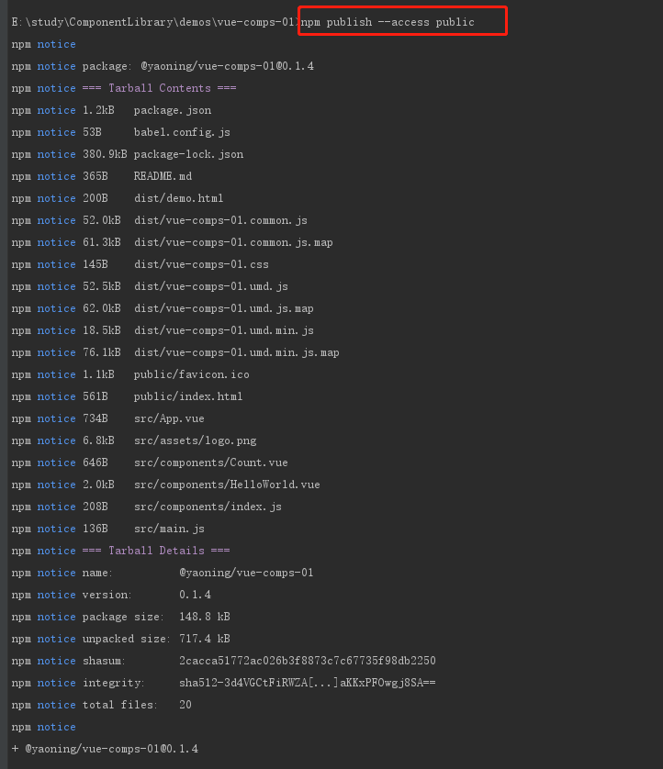Click the 'src/main.js' path
The width and height of the screenshot is (663, 769).
point(169,529)
